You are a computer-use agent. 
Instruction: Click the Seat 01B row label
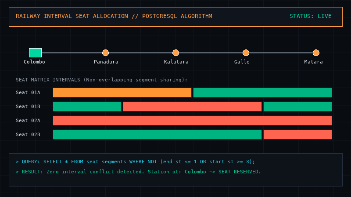pos(28,106)
